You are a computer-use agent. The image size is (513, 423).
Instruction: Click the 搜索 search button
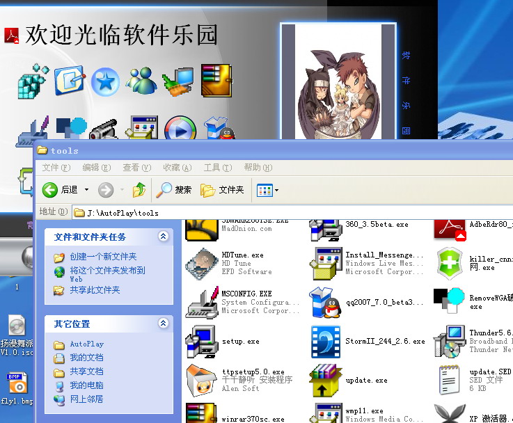tap(174, 190)
